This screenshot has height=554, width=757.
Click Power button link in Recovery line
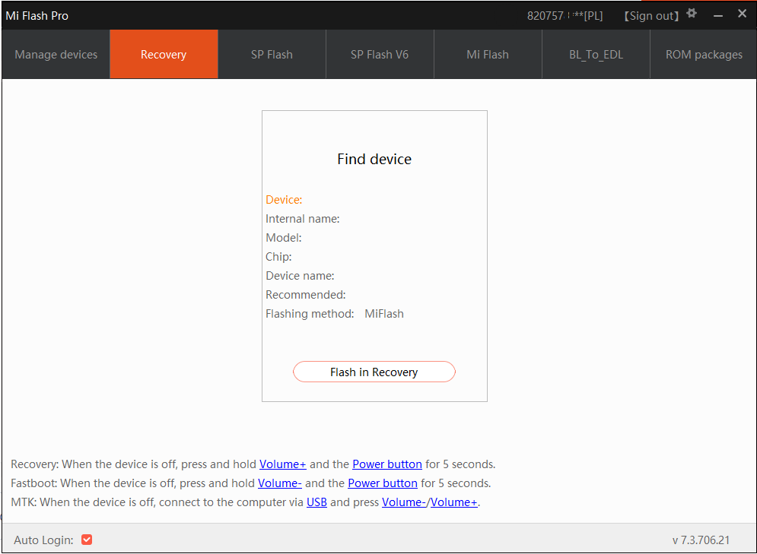point(386,464)
